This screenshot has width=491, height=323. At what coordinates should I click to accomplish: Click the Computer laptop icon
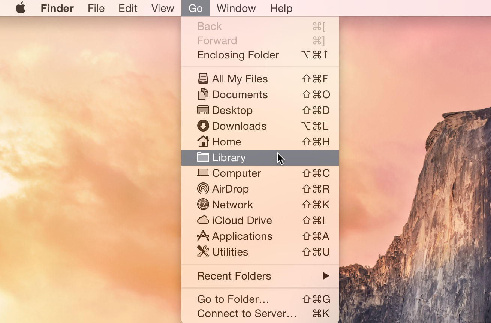(x=203, y=173)
